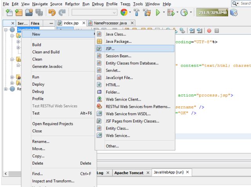Close the NameProcessor.java tab

132,23
